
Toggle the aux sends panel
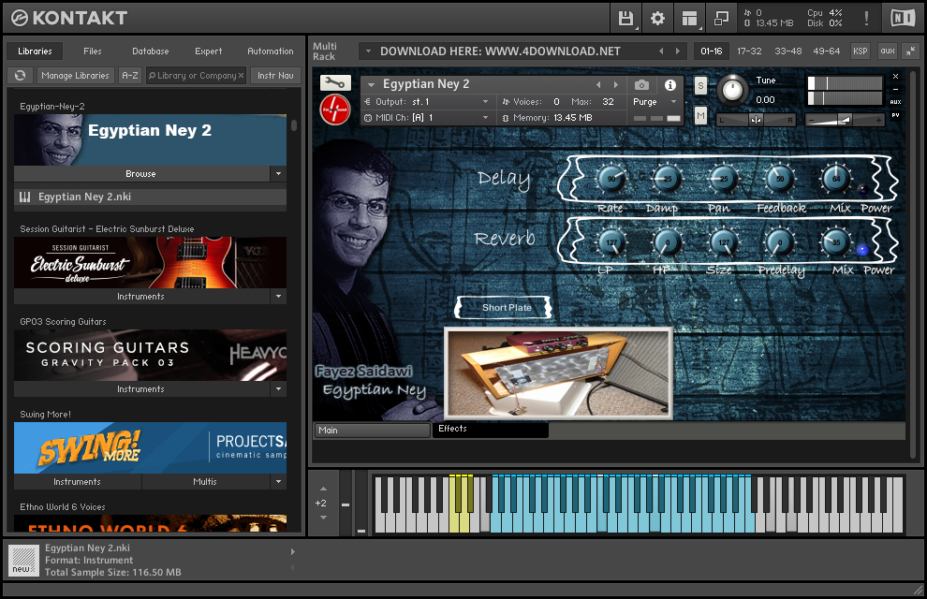click(x=888, y=51)
